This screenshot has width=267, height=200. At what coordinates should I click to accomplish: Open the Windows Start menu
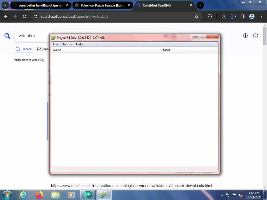tap(7, 195)
